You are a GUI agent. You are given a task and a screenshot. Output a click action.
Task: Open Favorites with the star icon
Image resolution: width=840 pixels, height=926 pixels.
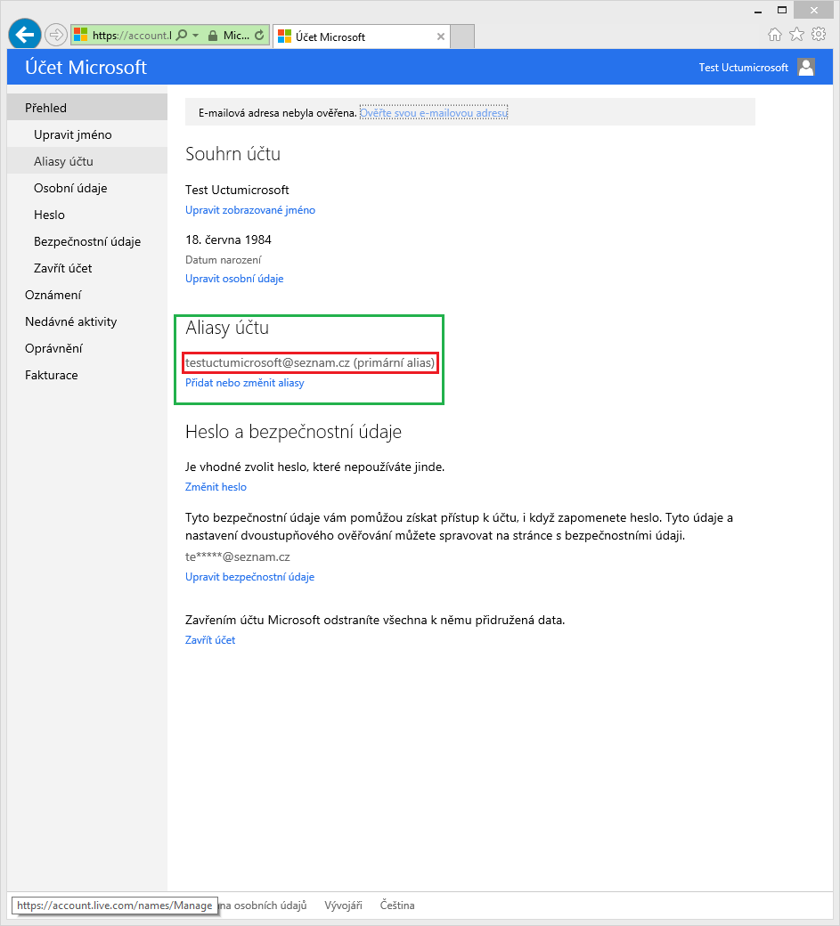point(796,35)
